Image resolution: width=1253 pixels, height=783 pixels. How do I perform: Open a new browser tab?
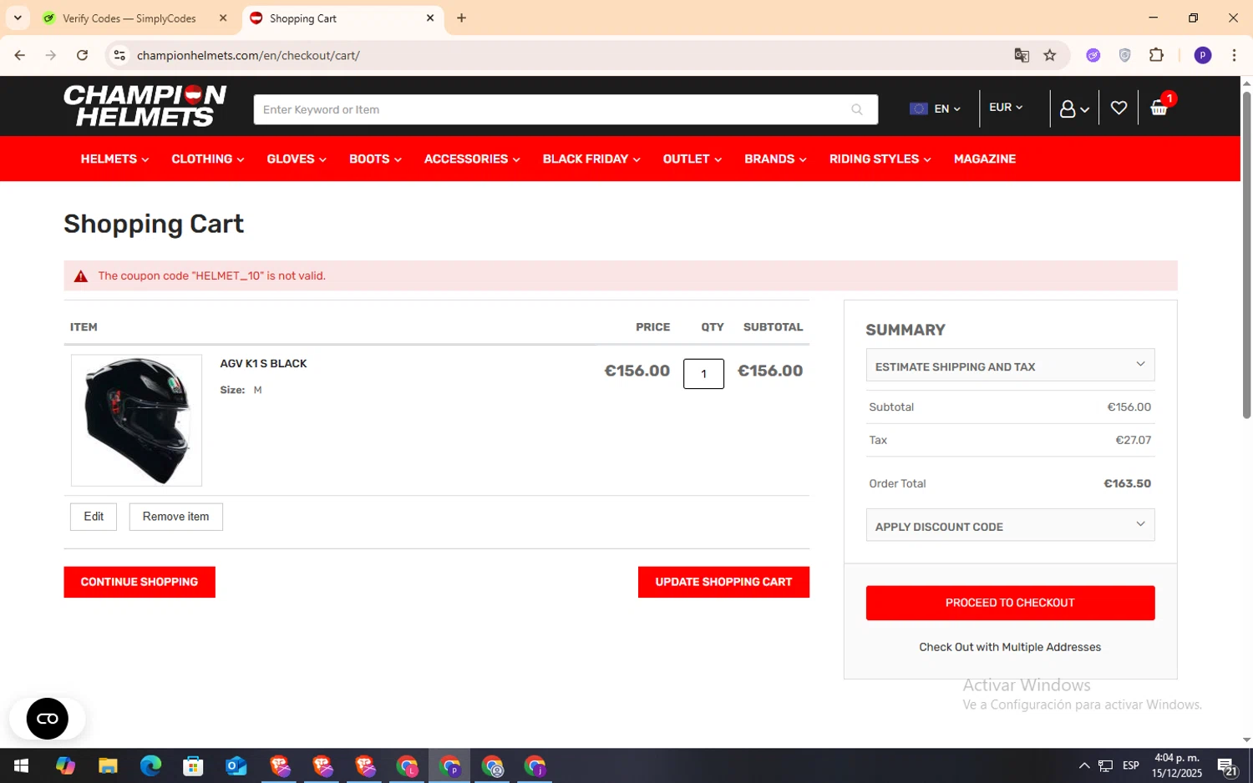(461, 18)
